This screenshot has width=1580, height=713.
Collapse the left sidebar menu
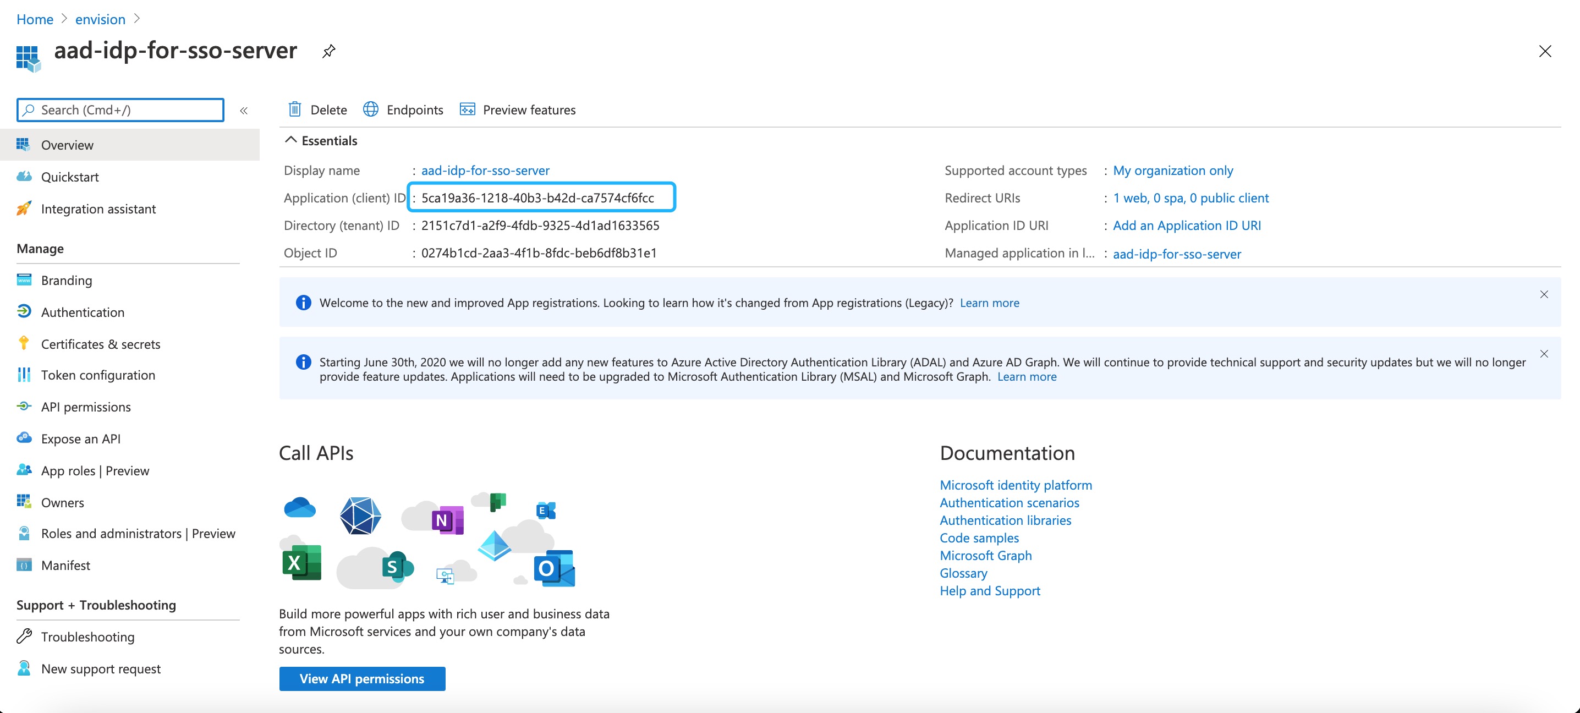(x=244, y=111)
